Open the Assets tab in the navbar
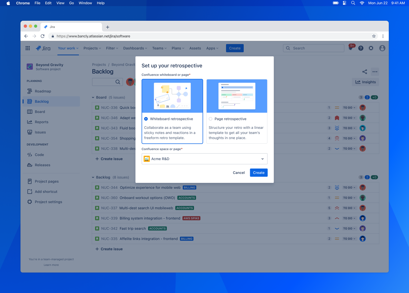409x293 pixels. (195, 48)
